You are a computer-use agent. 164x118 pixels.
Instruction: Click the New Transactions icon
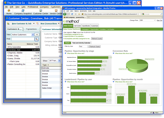[38, 24]
